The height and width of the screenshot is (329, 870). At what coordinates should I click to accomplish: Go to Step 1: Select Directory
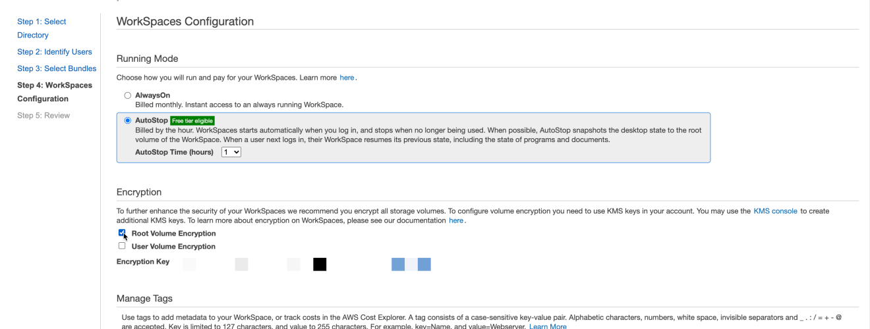coord(42,28)
